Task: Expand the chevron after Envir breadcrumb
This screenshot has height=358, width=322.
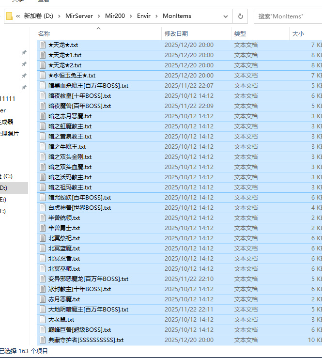Action: [156, 16]
